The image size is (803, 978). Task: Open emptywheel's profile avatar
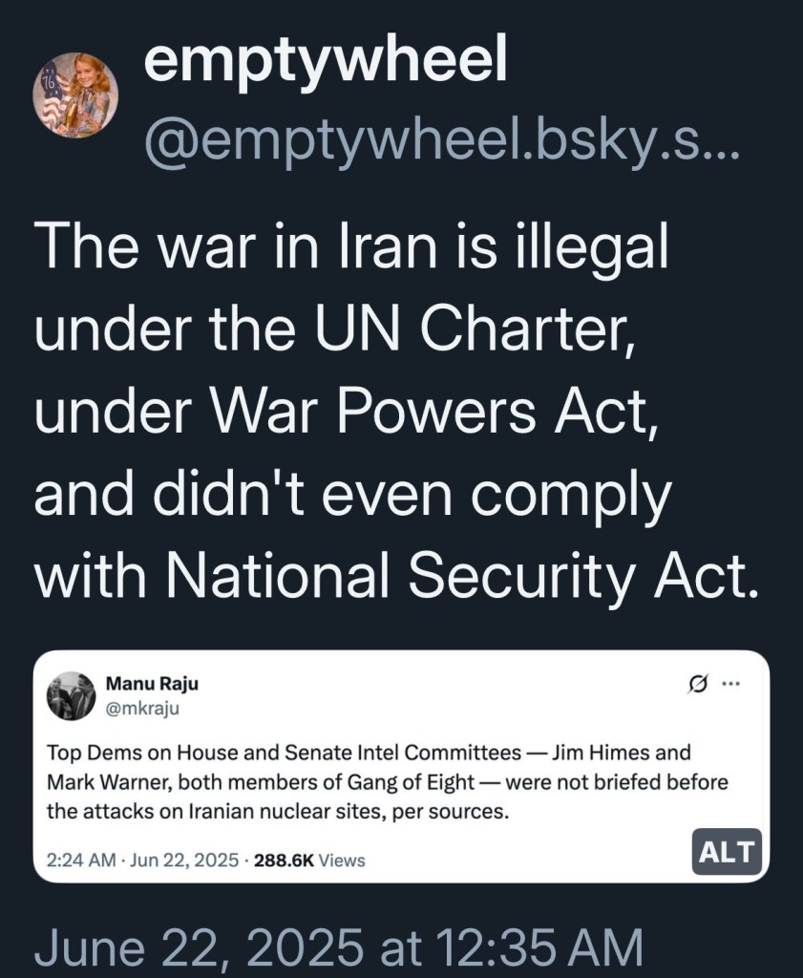pos(75,97)
